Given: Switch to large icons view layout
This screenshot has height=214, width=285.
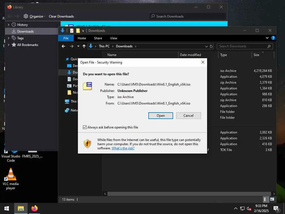Looking at the screenshot, I should (272, 199).
